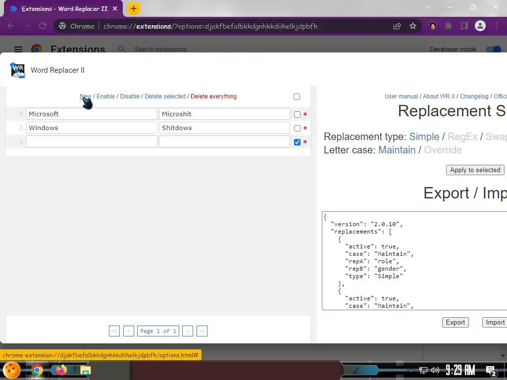Click the empty row 3 replacement field

coord(224,142)
